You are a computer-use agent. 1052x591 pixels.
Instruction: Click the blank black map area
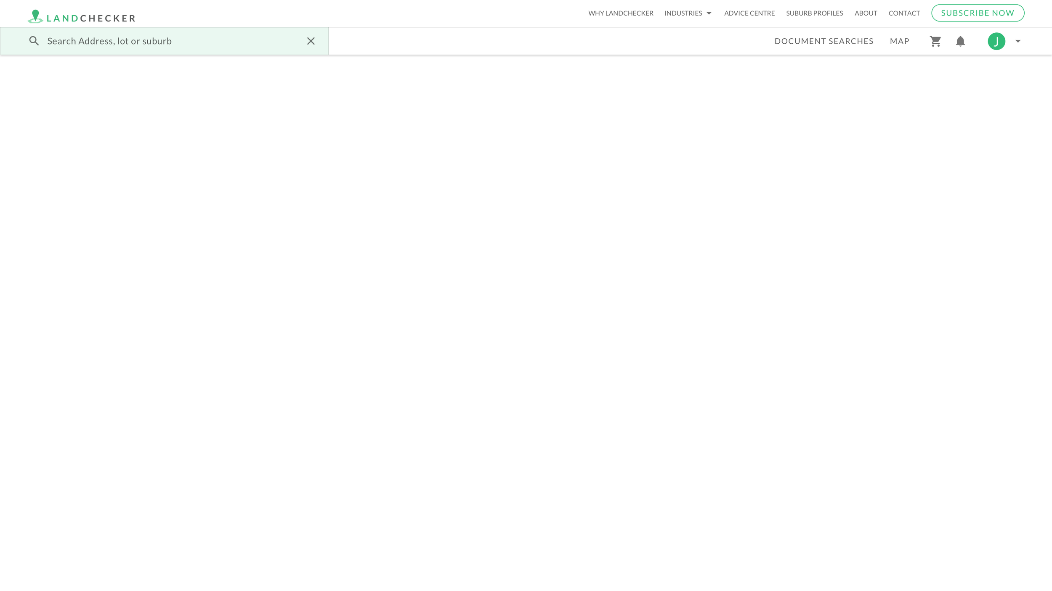[526, 319]
